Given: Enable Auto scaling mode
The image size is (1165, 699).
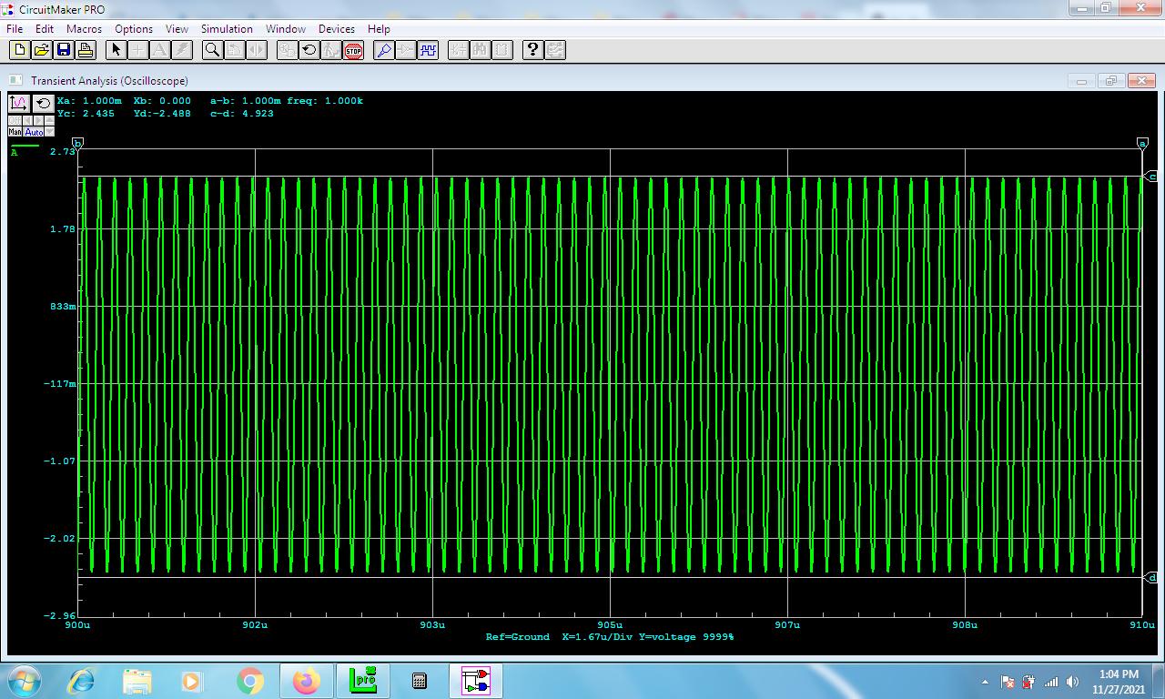Looking at the screenshot, I should (34, 132).
